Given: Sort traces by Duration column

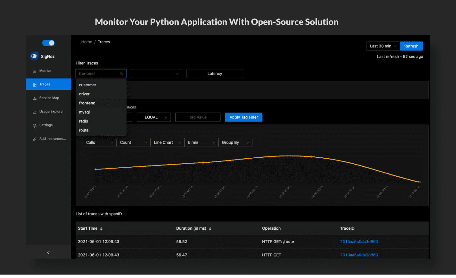Looking at the screenshot, I should pyautogui.click(x=210, y=229).
